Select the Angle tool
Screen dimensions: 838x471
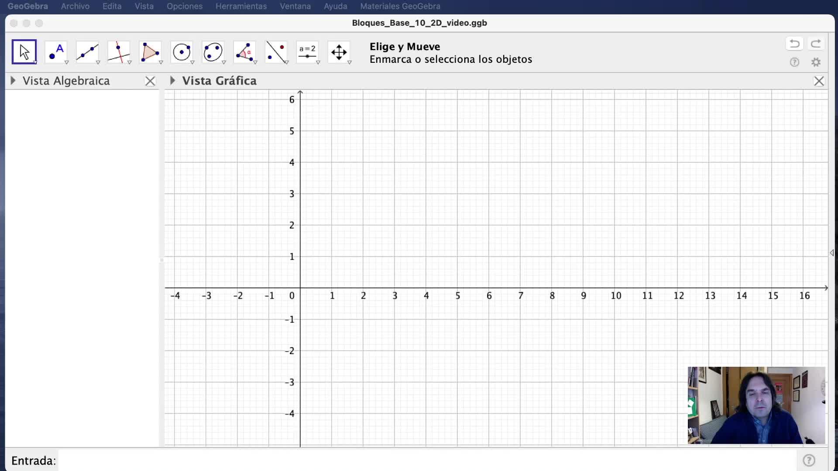click(x=244, y=52)
